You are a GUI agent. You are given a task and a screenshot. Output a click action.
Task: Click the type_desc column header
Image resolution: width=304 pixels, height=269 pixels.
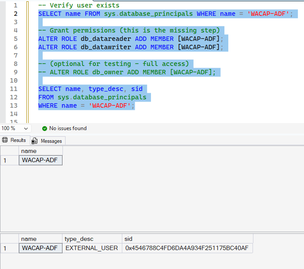92,239
